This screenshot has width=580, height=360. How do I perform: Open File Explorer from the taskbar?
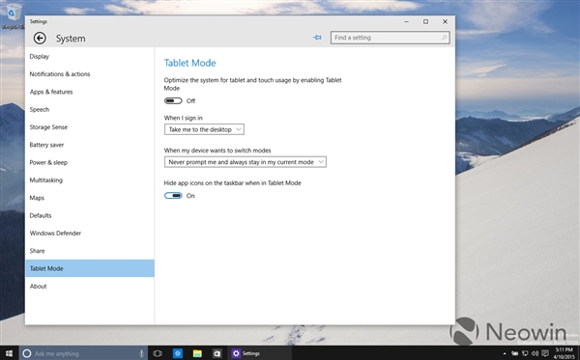coord(197,353)
